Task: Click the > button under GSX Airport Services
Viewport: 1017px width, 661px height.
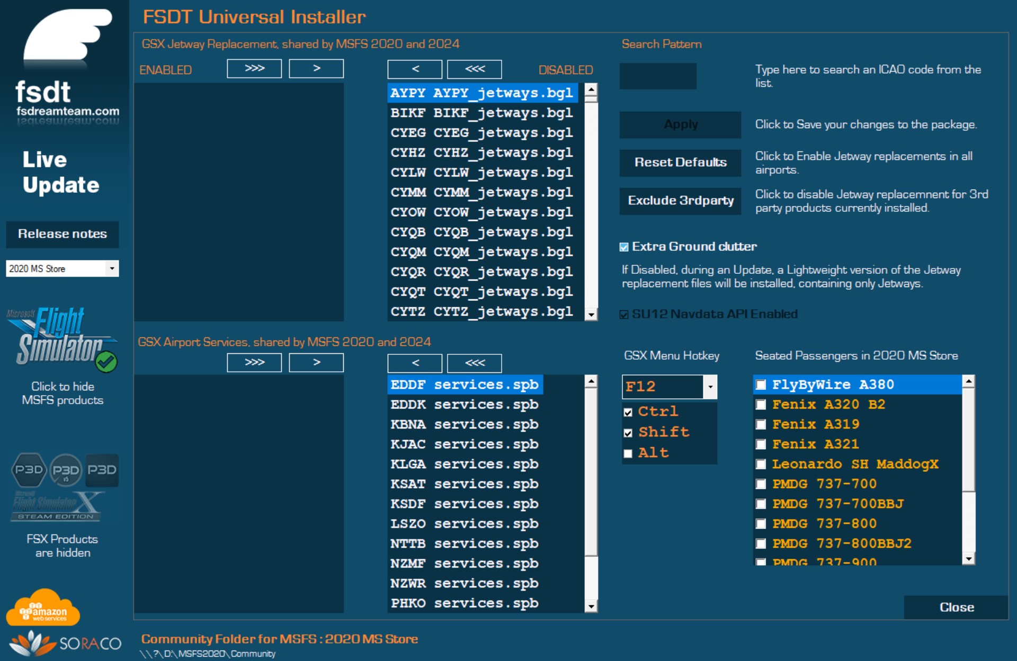Action: coord(316,362)
